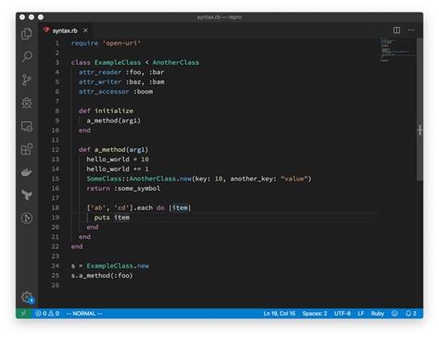Open Go to Line via Ln 19, Col 15
The image size is (439, 338).
click(x=279, y=314)
